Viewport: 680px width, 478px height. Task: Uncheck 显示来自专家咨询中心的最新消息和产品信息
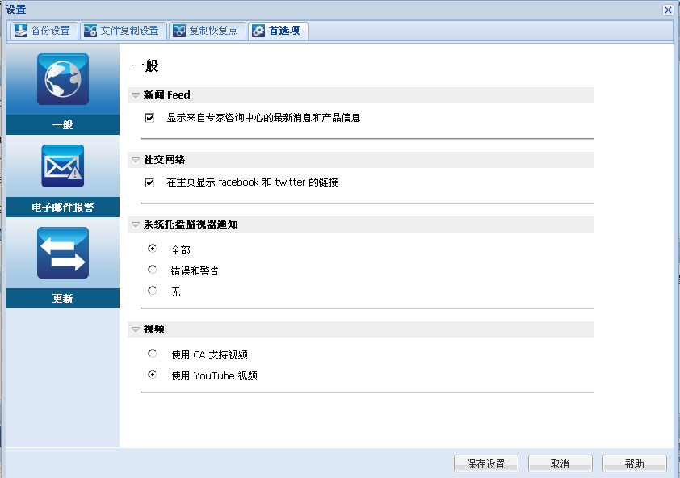149,117
